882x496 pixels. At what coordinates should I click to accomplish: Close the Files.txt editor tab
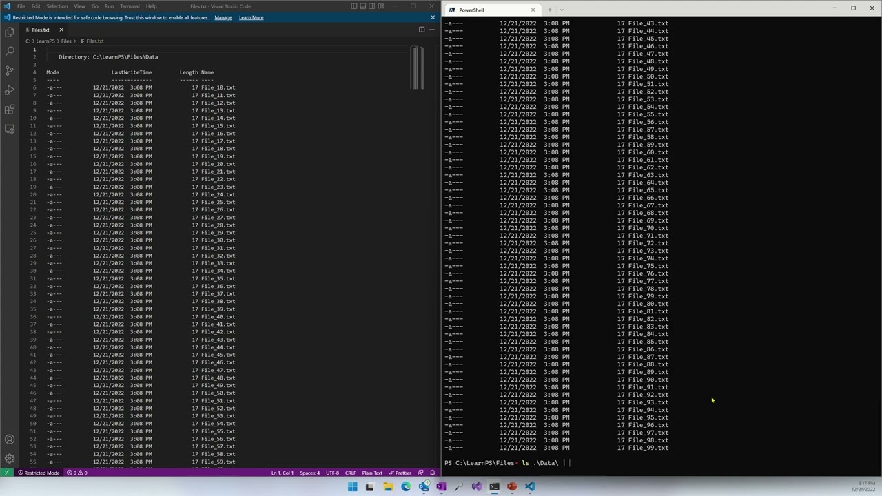pyautogui.click(x=61, y=30)
